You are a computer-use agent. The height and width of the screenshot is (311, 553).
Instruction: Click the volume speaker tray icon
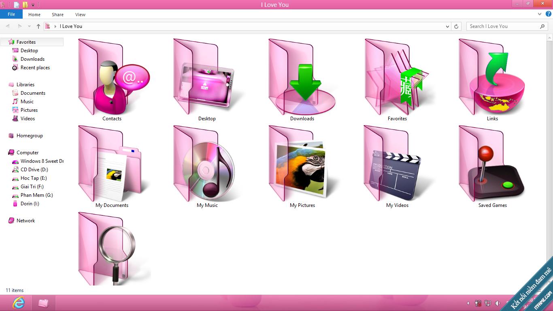point(498,303)
